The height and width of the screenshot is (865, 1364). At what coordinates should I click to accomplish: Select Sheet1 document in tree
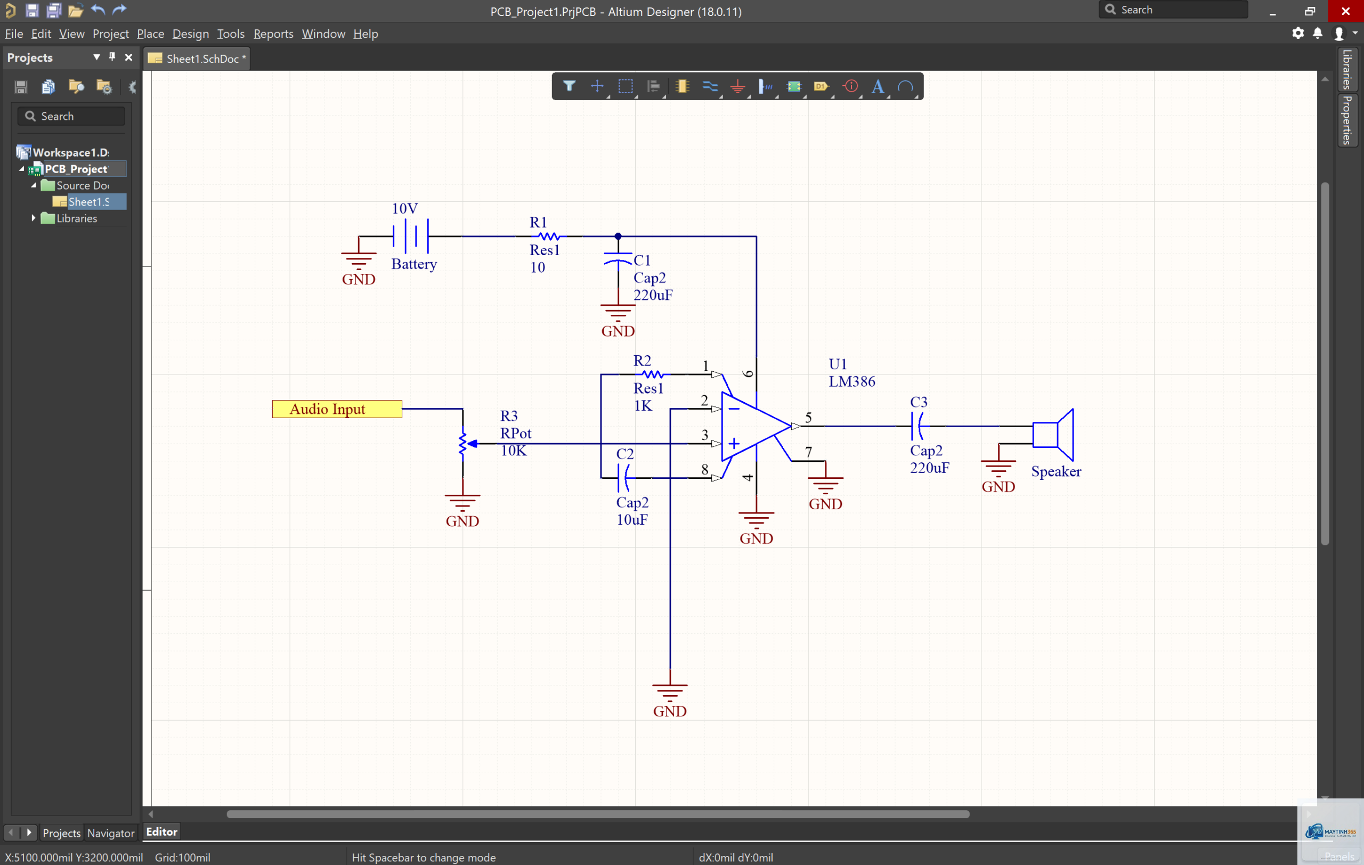[x=88, y=201]
